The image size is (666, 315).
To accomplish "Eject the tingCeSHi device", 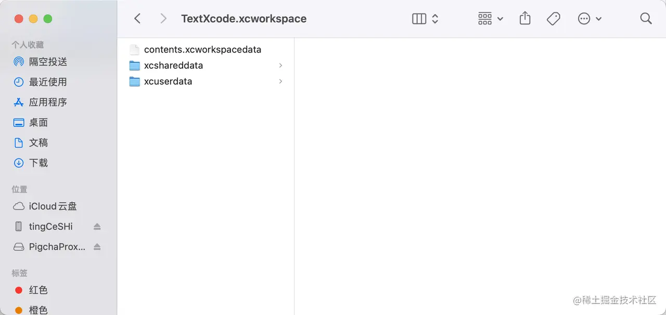I will click(x=97, y=227).
